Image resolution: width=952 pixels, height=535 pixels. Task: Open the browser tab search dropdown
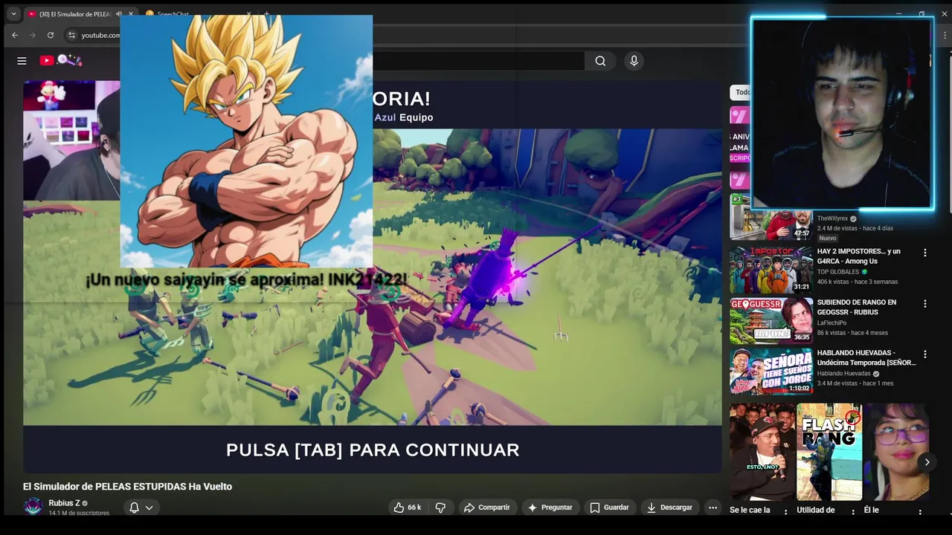tap(13, 13)
